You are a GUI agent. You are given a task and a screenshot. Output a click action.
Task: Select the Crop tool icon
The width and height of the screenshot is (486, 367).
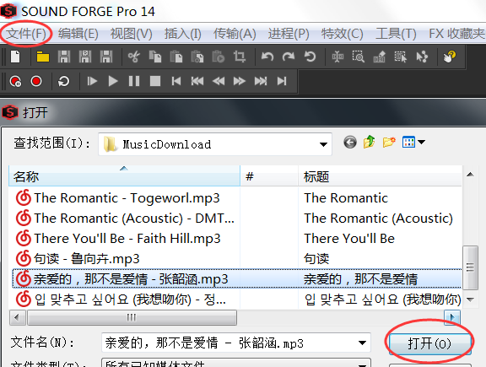click(x=240, y=57)
